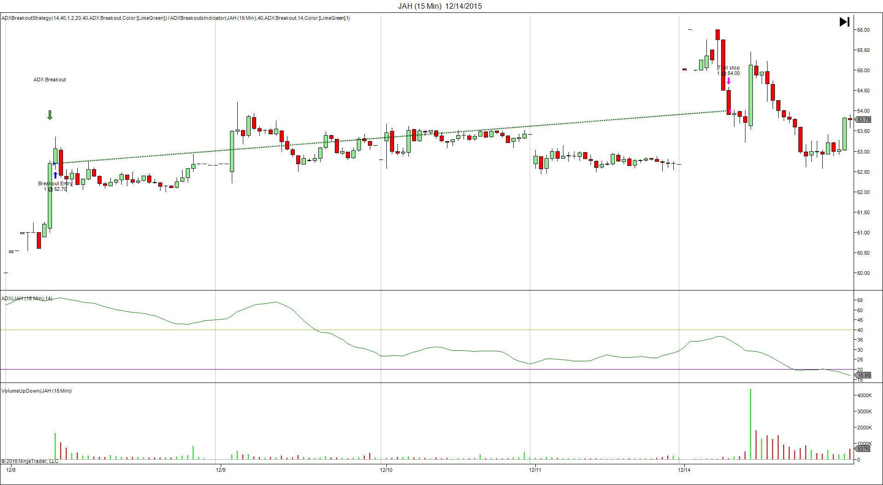Image resolution: width=883 pixels, height=485 pixels.
Task: Click the 12/8 date label on time axis
Action: (x=11, y=469)
